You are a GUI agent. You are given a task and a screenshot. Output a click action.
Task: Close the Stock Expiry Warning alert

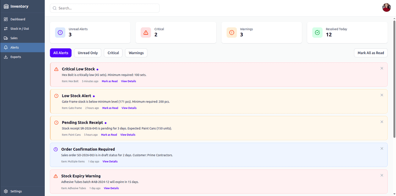382,175
